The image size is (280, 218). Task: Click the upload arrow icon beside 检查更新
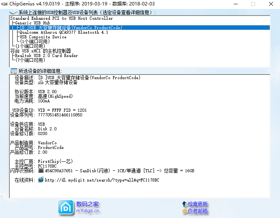point(184,204)
